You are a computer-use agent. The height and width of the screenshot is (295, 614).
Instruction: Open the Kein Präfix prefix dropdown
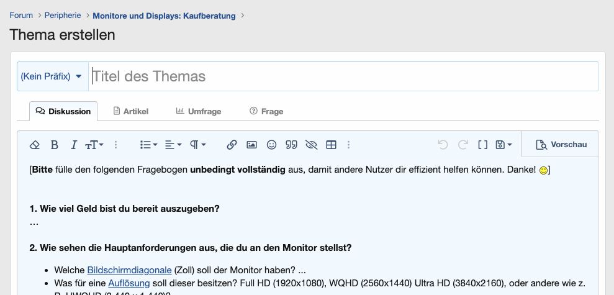click(x=53, y=76)
